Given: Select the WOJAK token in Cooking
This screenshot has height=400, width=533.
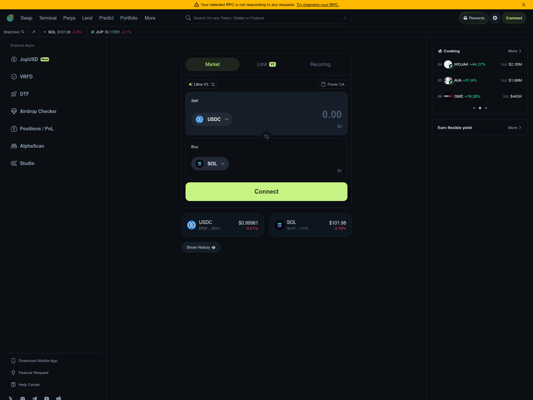Looking at the screenshot, I should pyautogui.click(x=480, y=64).
